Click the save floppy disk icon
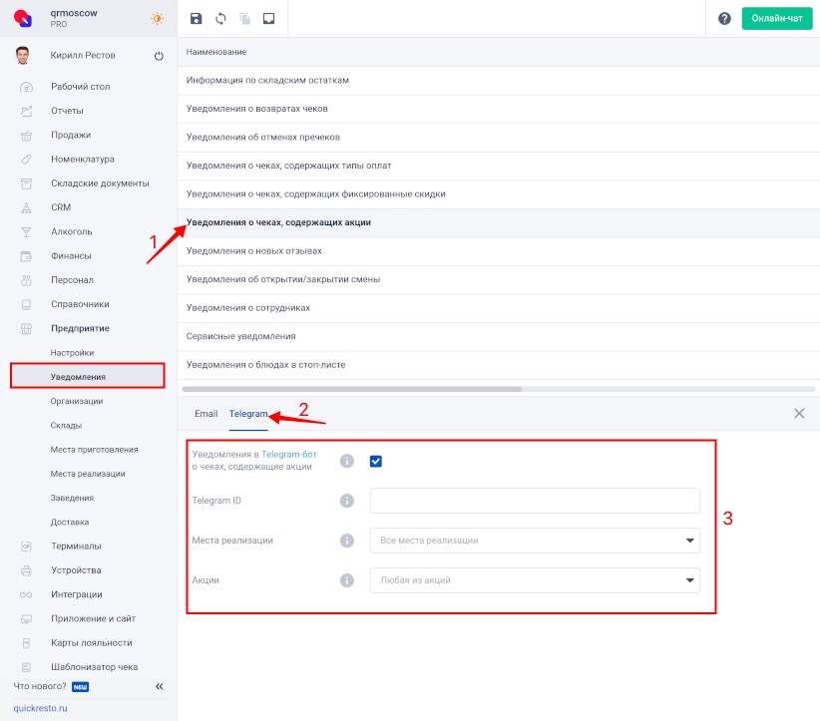Image resolution: width=820 pixels, height=721 pixels. tap(196, 19)
